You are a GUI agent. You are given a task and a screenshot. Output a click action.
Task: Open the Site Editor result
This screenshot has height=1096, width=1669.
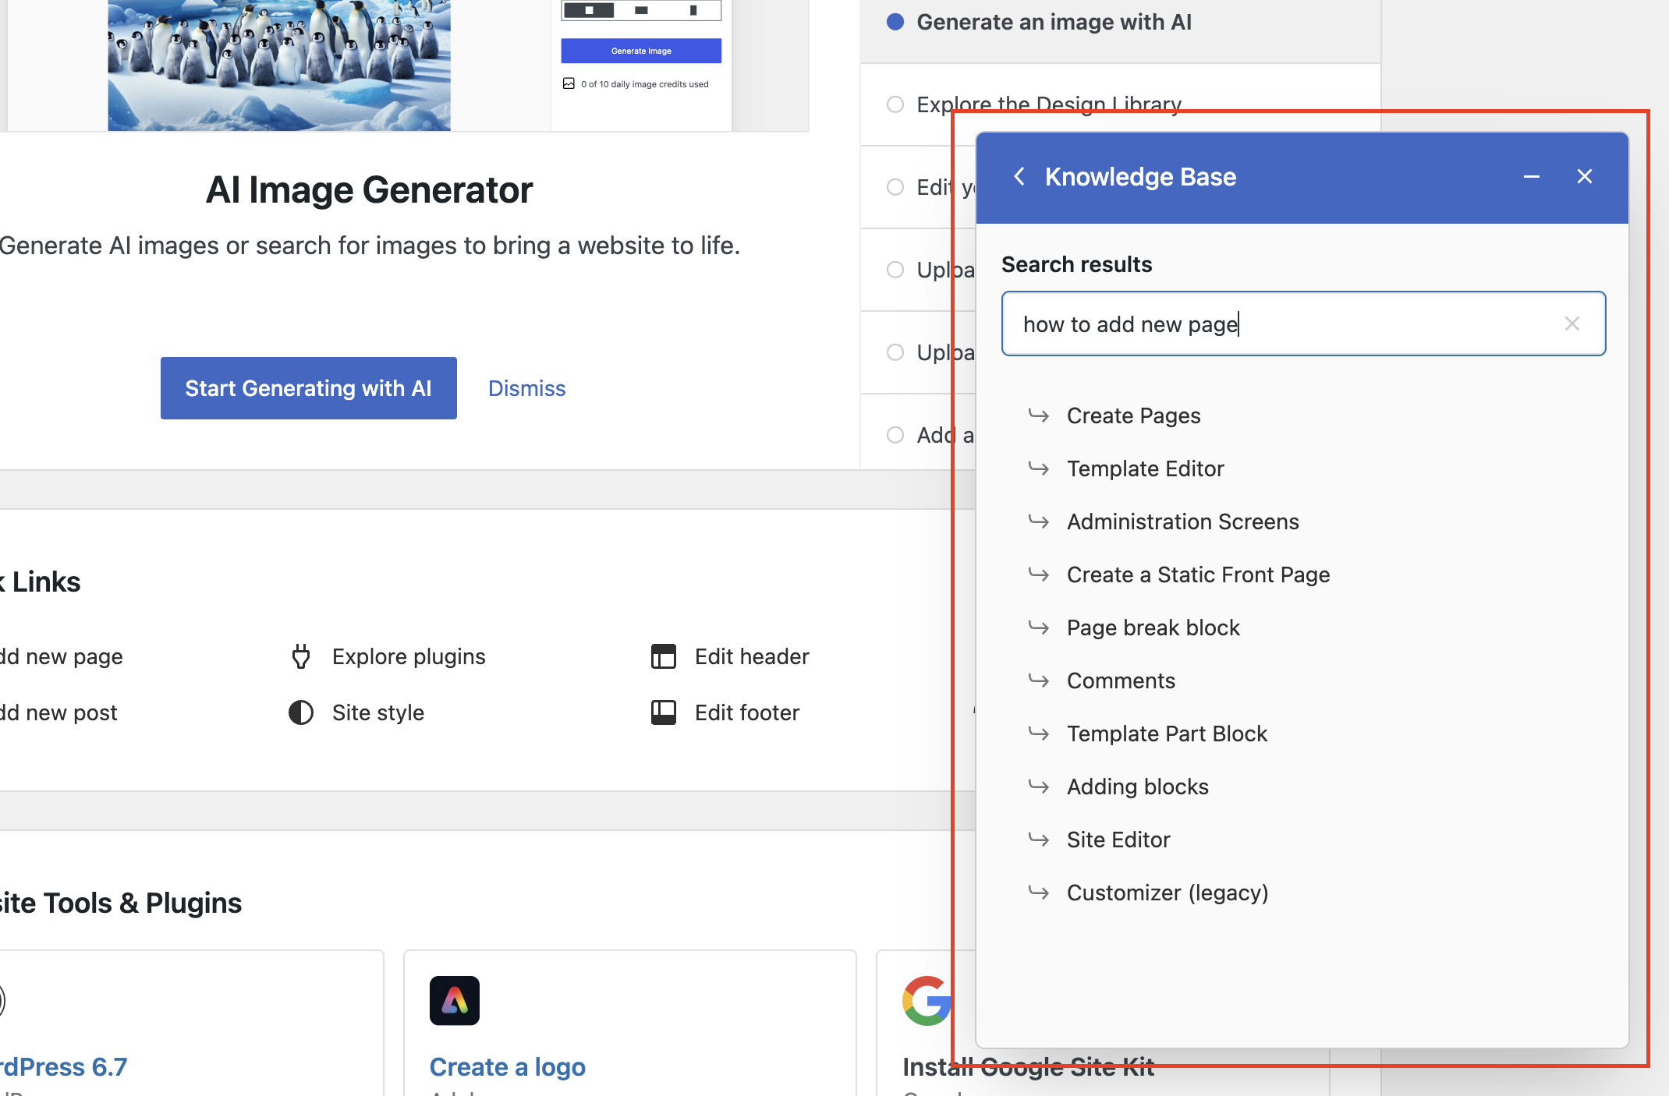click(x=1118, y=840)
